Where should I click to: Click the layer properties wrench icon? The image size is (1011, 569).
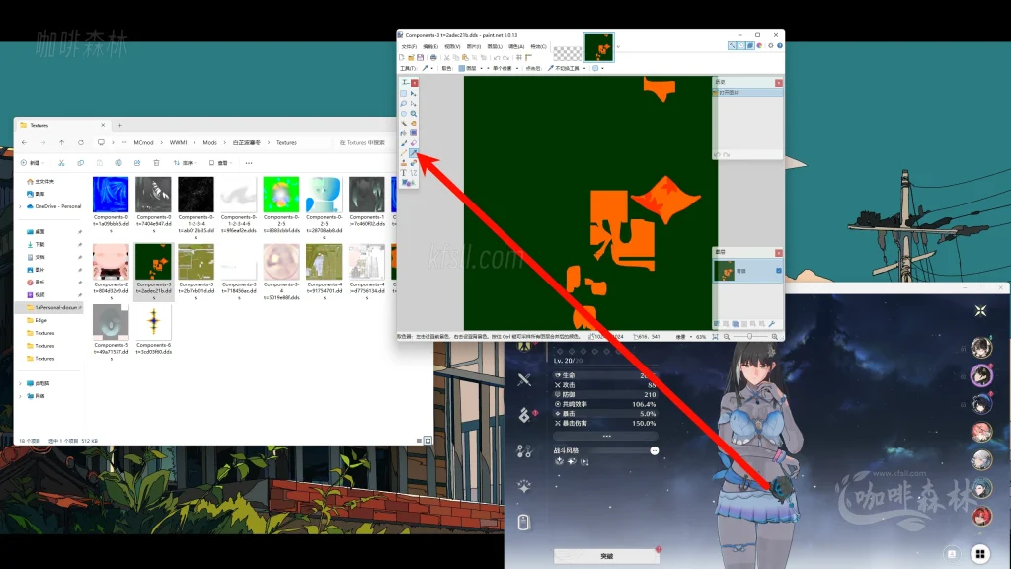(771, 324)
